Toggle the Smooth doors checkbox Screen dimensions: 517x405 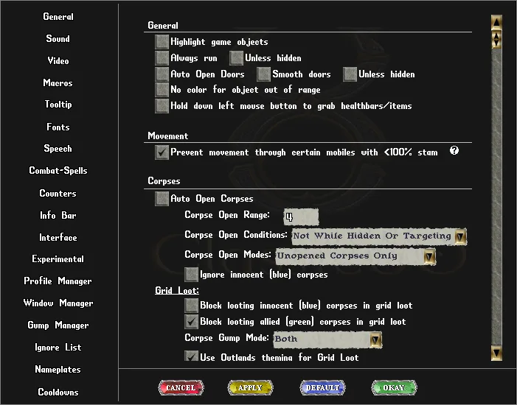click(264, 74)
